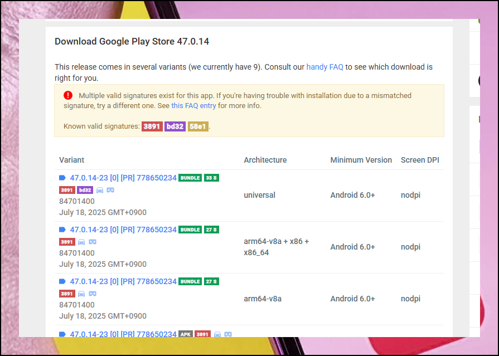Screen dimensions: 499x356
Task: Click the 'universal' architecture cell
Action: (259, 195)
